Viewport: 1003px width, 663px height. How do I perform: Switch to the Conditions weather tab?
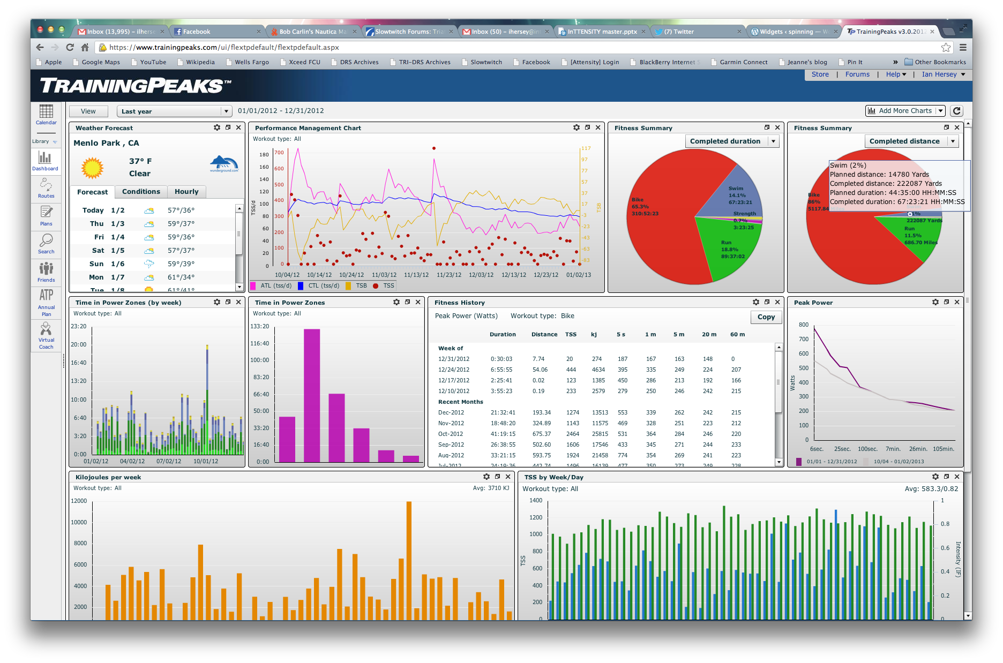(x=141, y=192)
